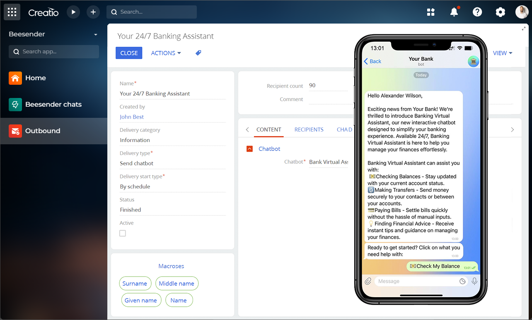Click the tag icon next to Actions

(198, 53)
